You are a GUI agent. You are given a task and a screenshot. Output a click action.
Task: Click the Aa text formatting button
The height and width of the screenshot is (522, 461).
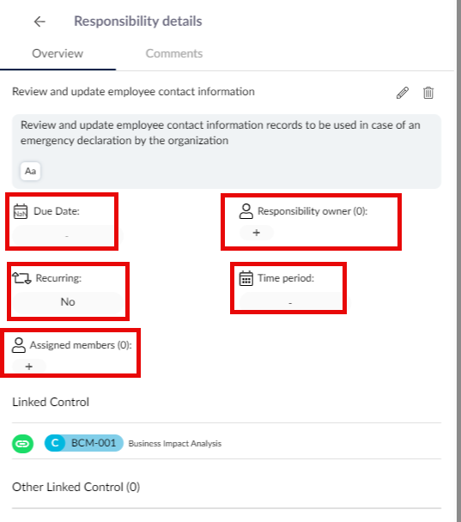pos(30,171)
